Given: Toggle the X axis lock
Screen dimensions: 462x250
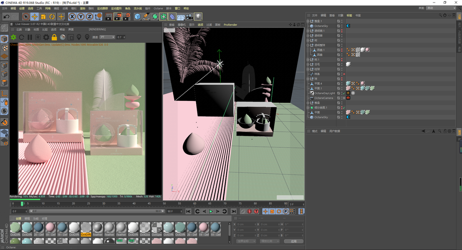Looking at the screenshot, I should (x=72, y=17).
